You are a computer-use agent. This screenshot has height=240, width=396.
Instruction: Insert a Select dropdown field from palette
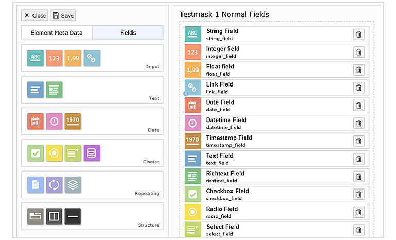pos(73,153)
